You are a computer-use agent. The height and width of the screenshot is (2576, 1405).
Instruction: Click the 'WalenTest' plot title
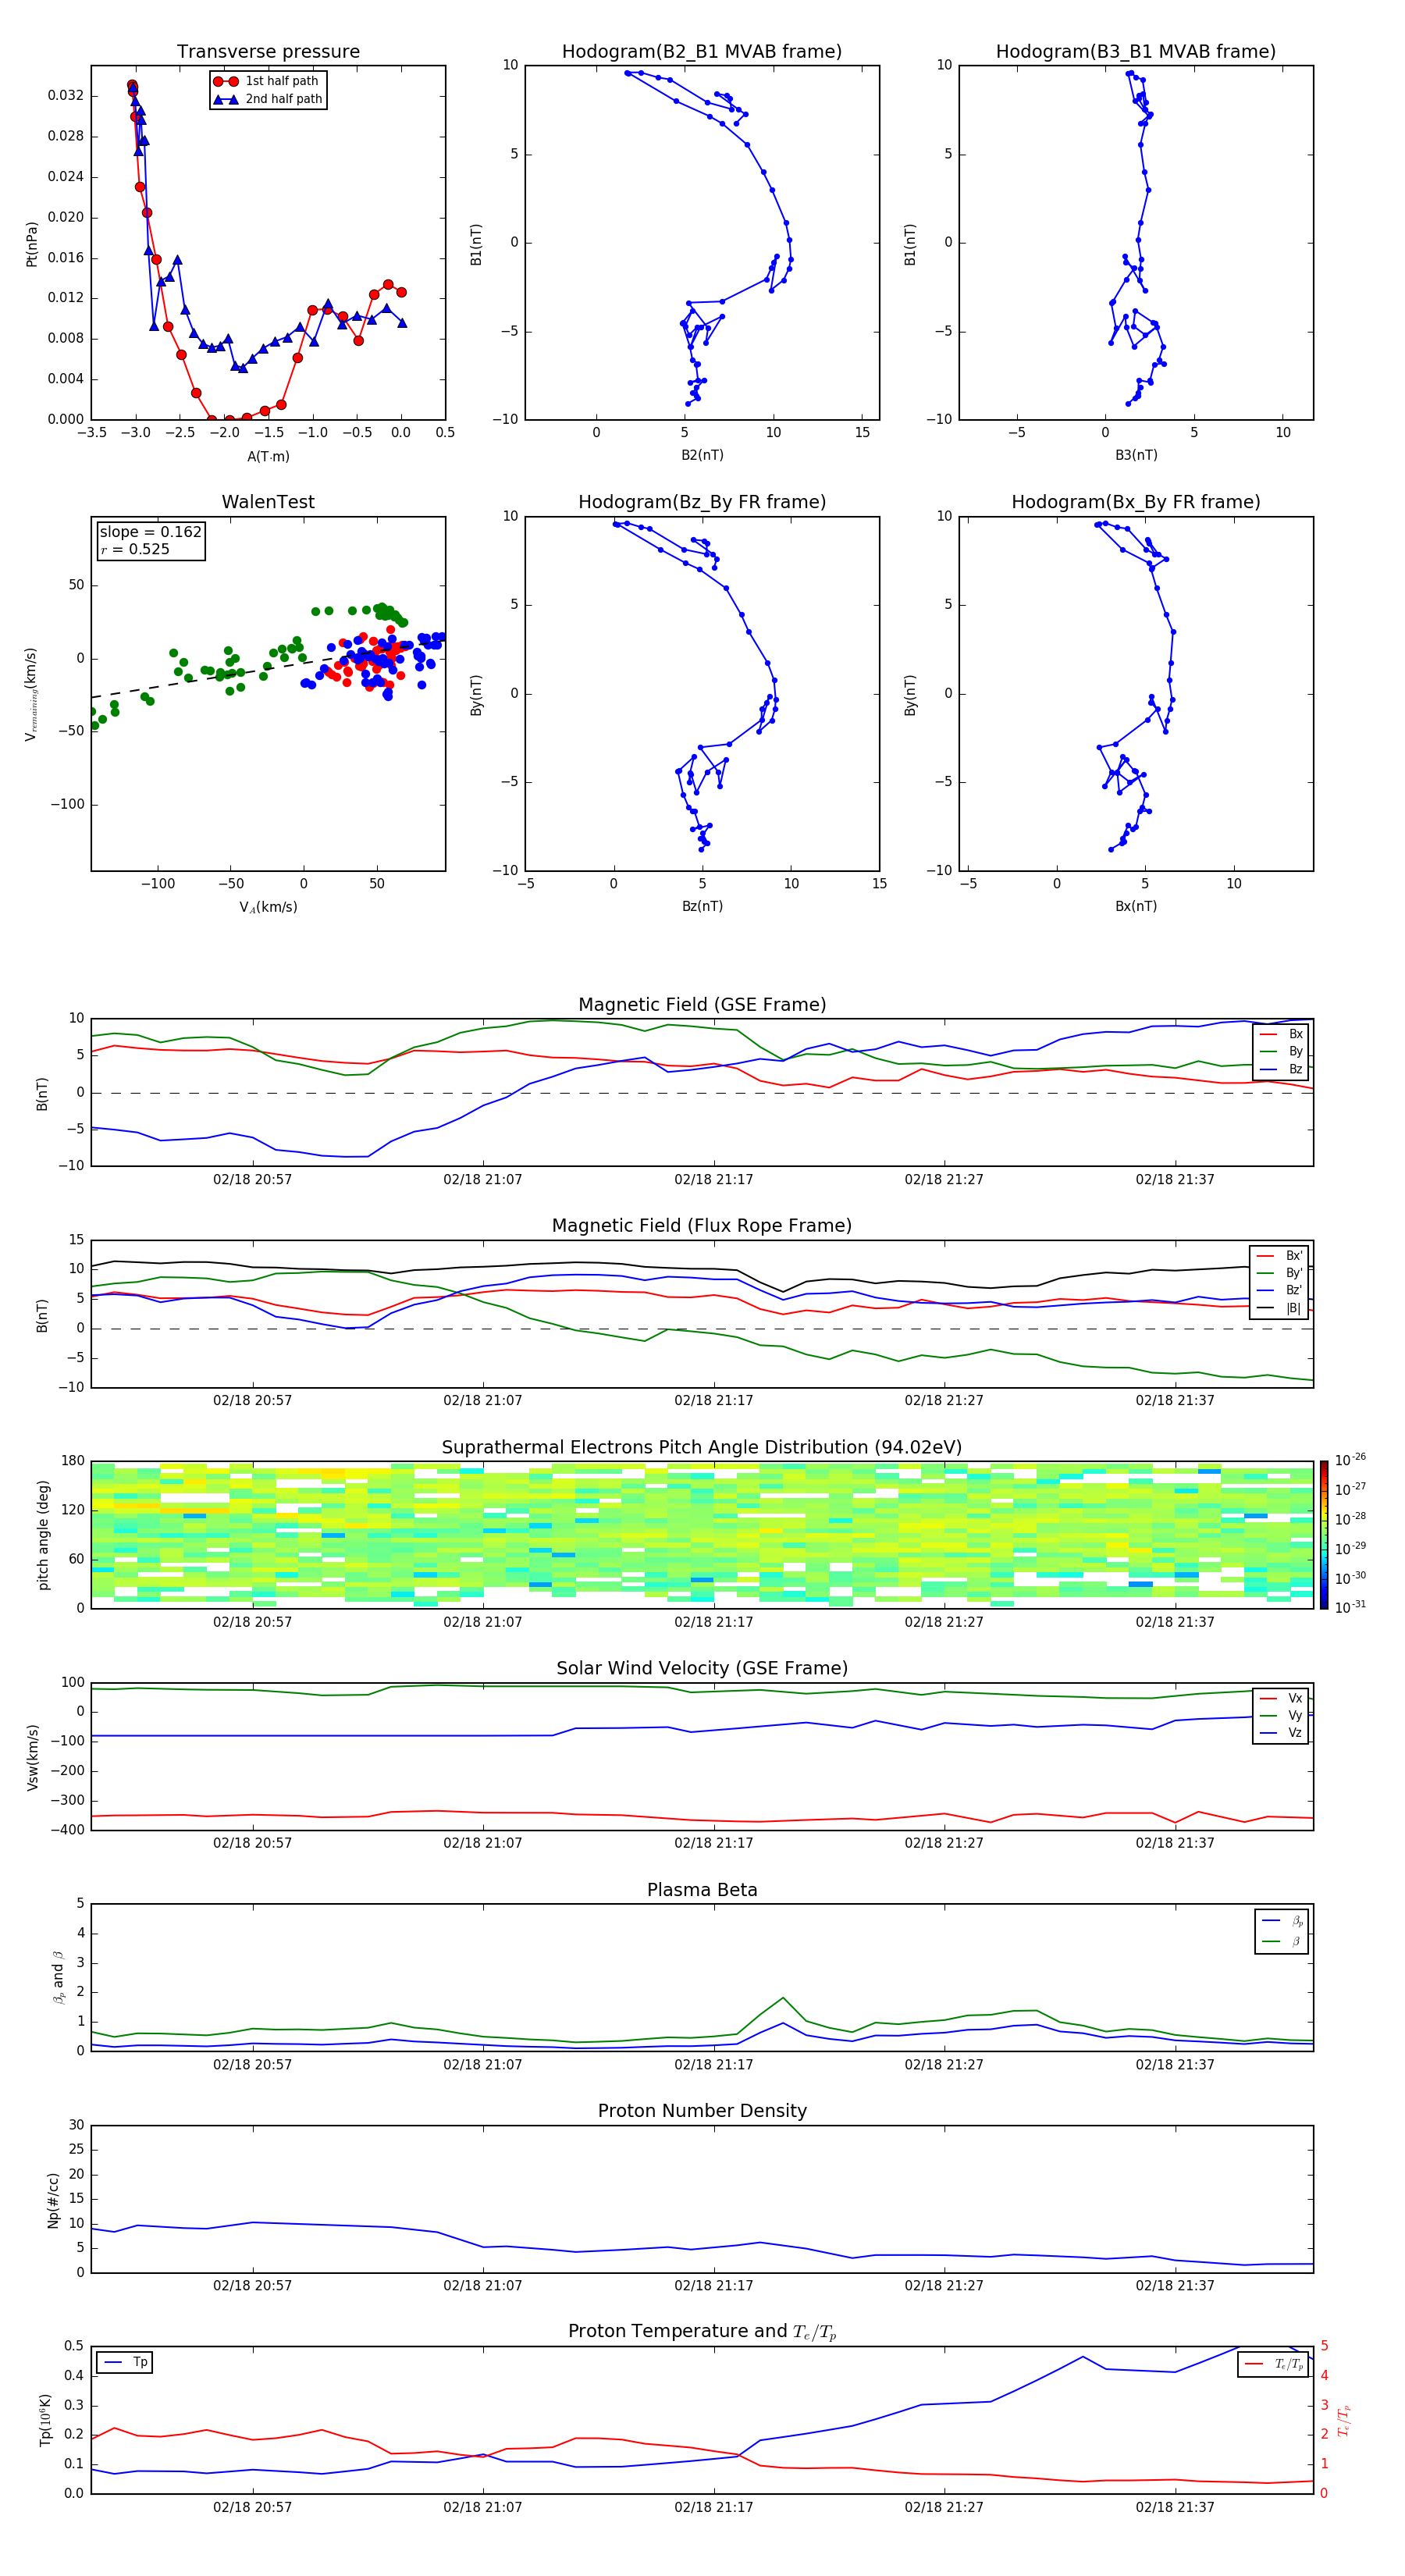[268, 502]
